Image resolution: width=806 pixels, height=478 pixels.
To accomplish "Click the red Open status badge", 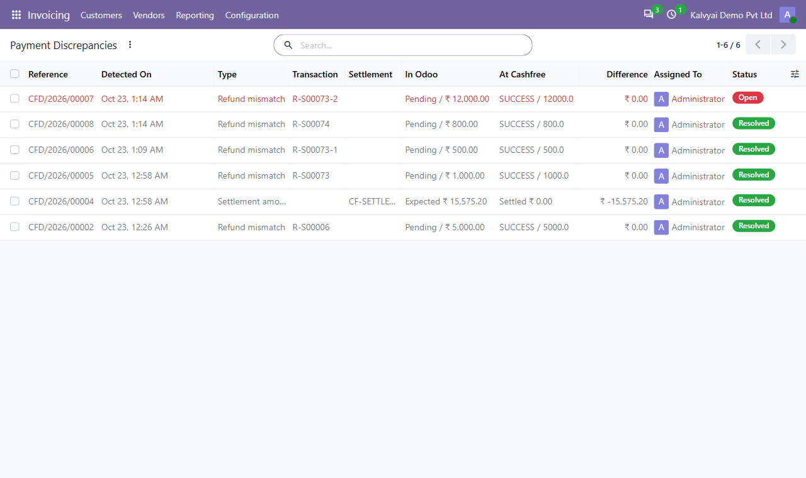I will point(747,97).
